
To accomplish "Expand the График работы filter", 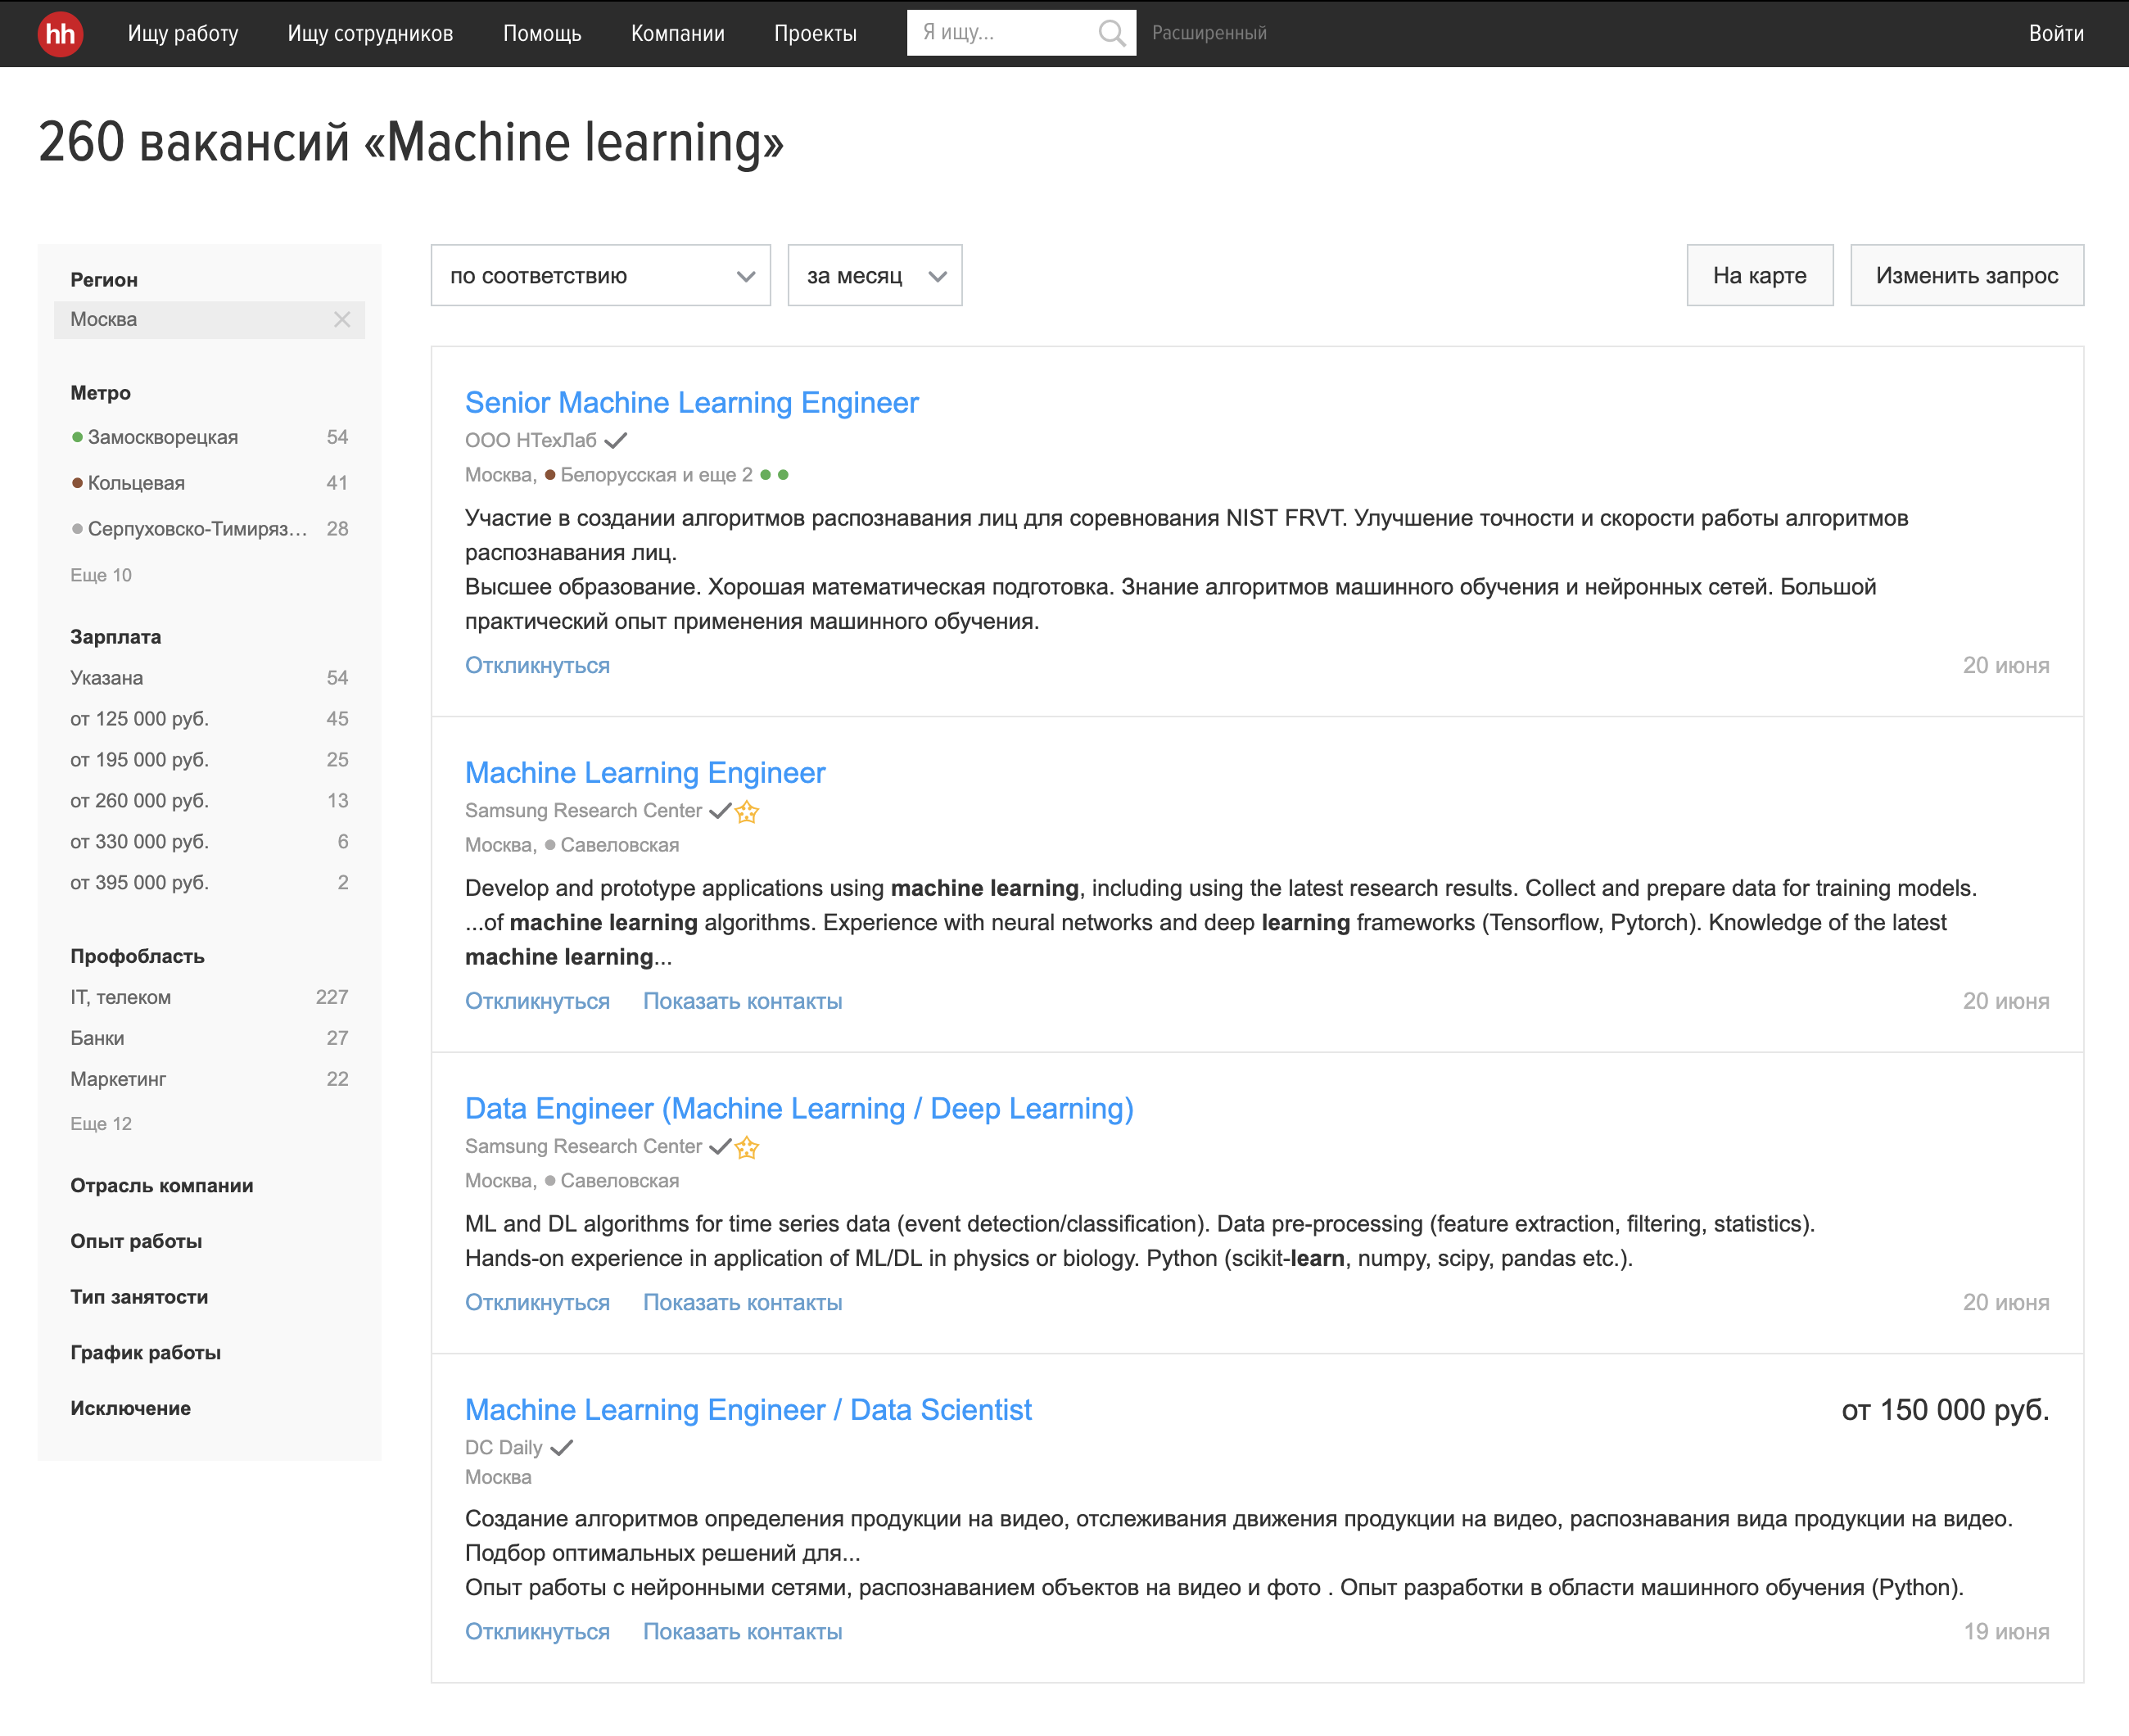I will 145,1353.
